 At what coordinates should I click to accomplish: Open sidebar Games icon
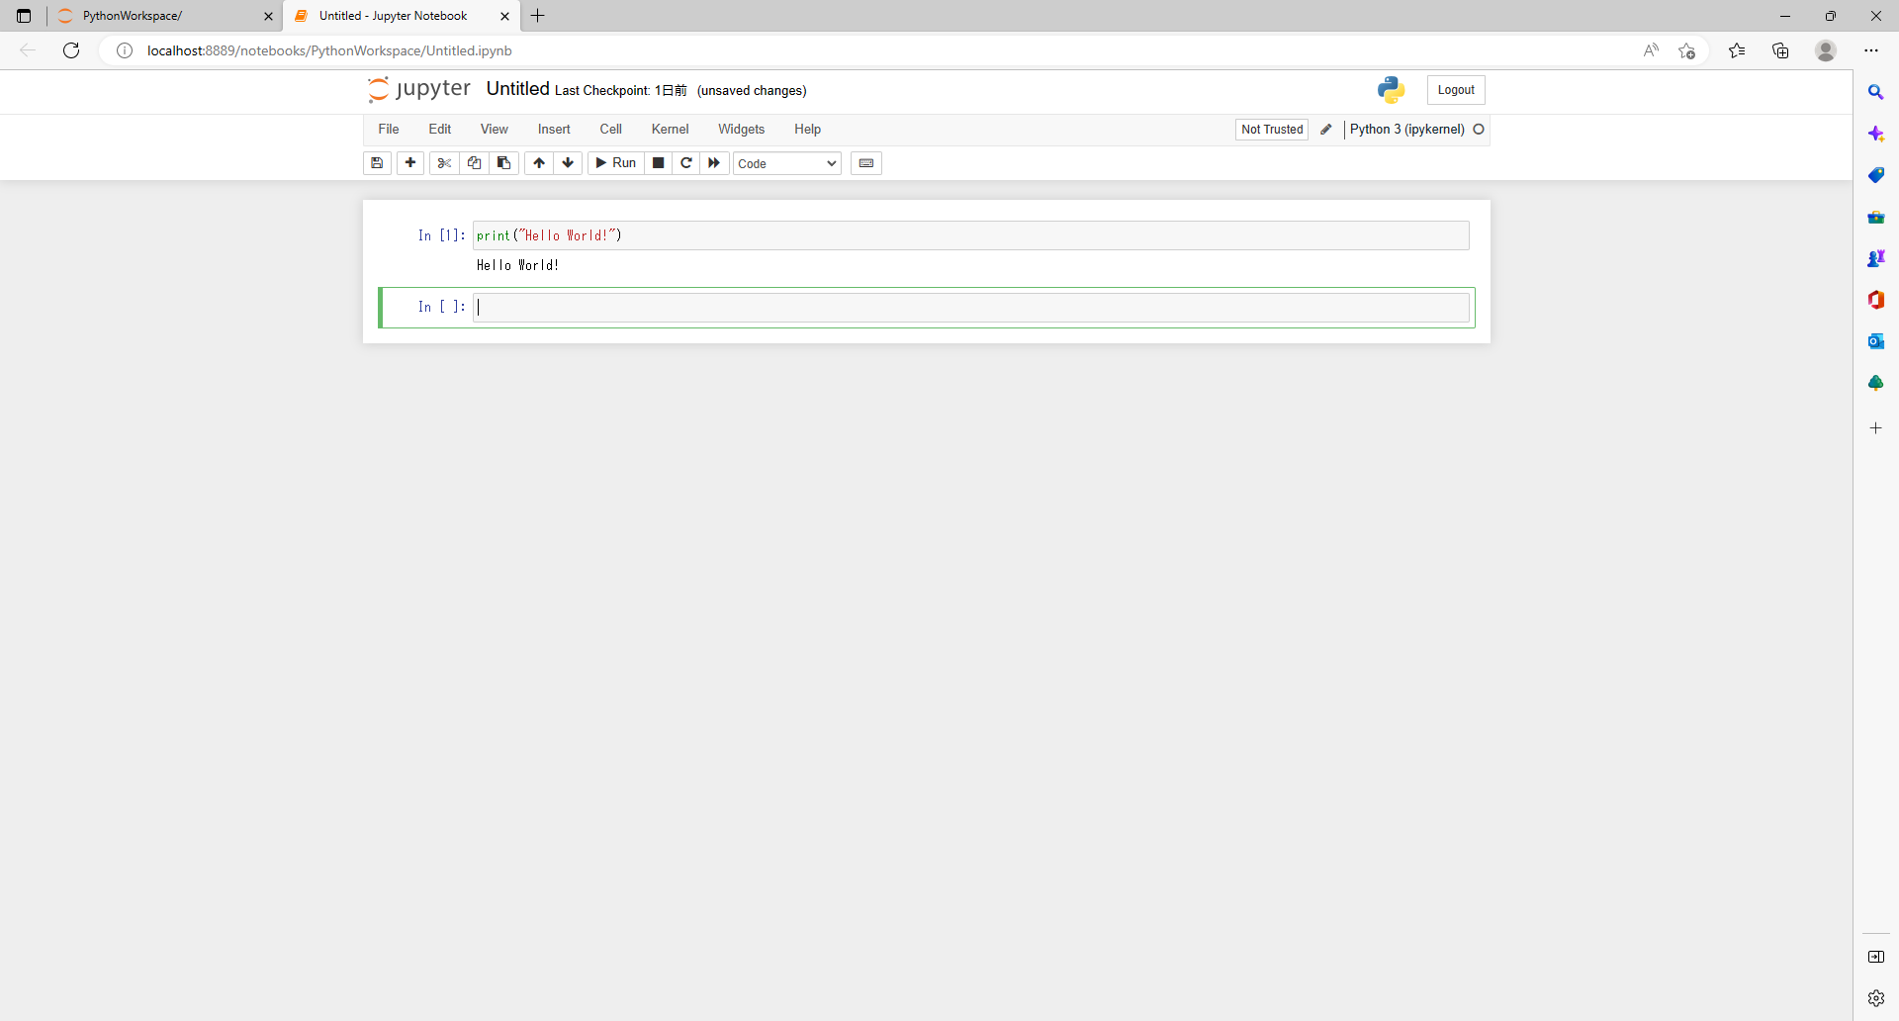pos(1876,258)
